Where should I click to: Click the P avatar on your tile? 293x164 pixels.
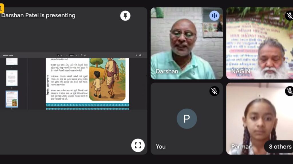187,119
